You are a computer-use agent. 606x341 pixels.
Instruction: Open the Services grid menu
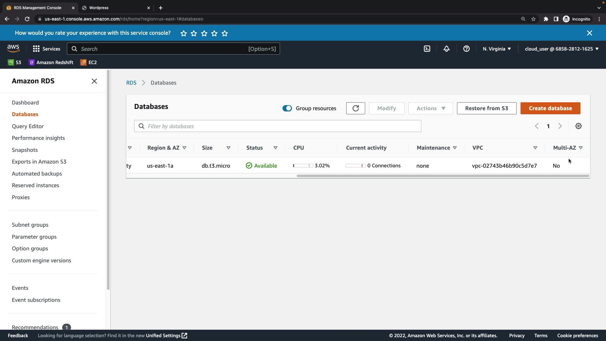coord(46,49)
